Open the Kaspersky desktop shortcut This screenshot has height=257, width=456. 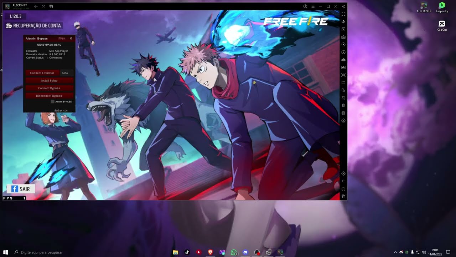tap(442, 7)
